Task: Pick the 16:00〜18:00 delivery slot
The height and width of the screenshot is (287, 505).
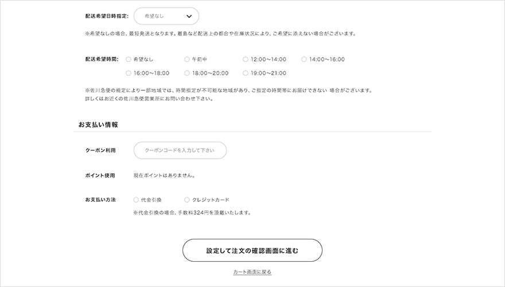Action: pyautogui.click(x=129, y=73)
